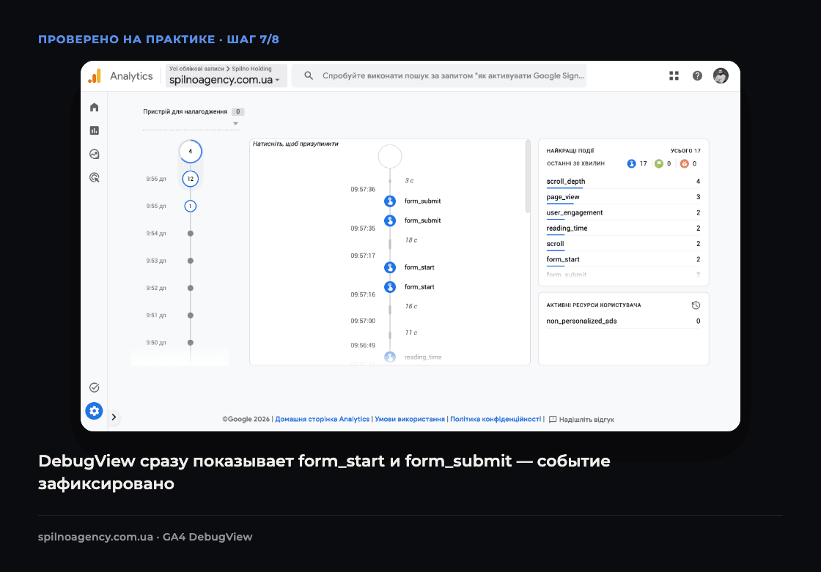Click the Усі облікові записи breadcrumb
821x572 pixels.
pyautogui.click(x=196, y=69)
